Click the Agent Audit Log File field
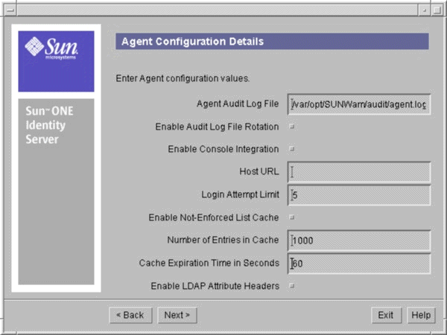The height and width of the screenshot is (335, 447). point(359,104)
